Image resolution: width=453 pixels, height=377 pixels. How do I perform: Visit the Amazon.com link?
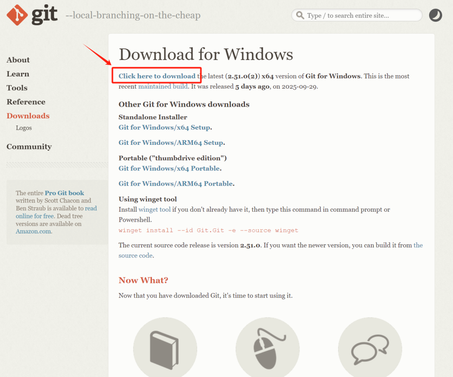coord(34,231)
